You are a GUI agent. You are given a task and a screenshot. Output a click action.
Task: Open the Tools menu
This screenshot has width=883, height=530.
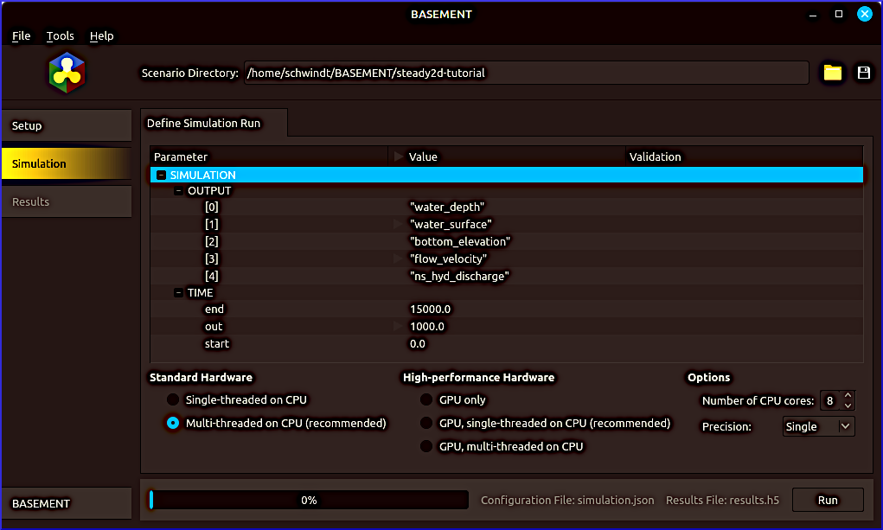point(60,35)
